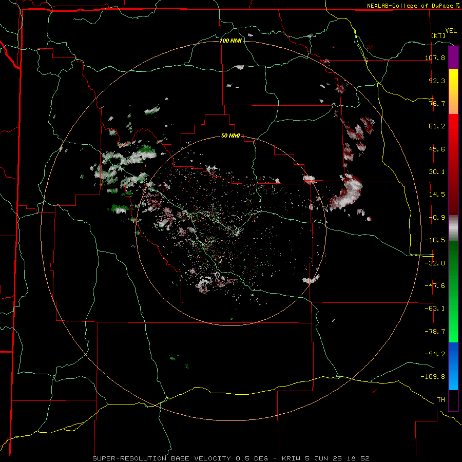Screen dimensions: 462x462
Task: Pick the purple segment of the velocity scale
Action: coord(453,57)
